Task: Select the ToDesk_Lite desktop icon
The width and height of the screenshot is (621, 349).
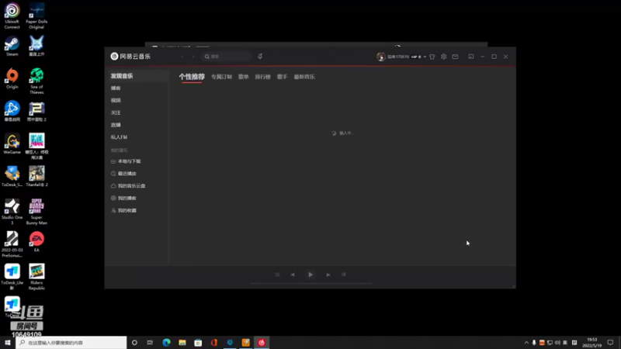Action: click(12, 277)
